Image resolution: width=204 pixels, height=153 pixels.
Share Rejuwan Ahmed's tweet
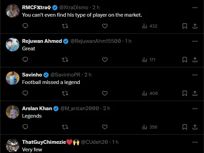(195, 60)
